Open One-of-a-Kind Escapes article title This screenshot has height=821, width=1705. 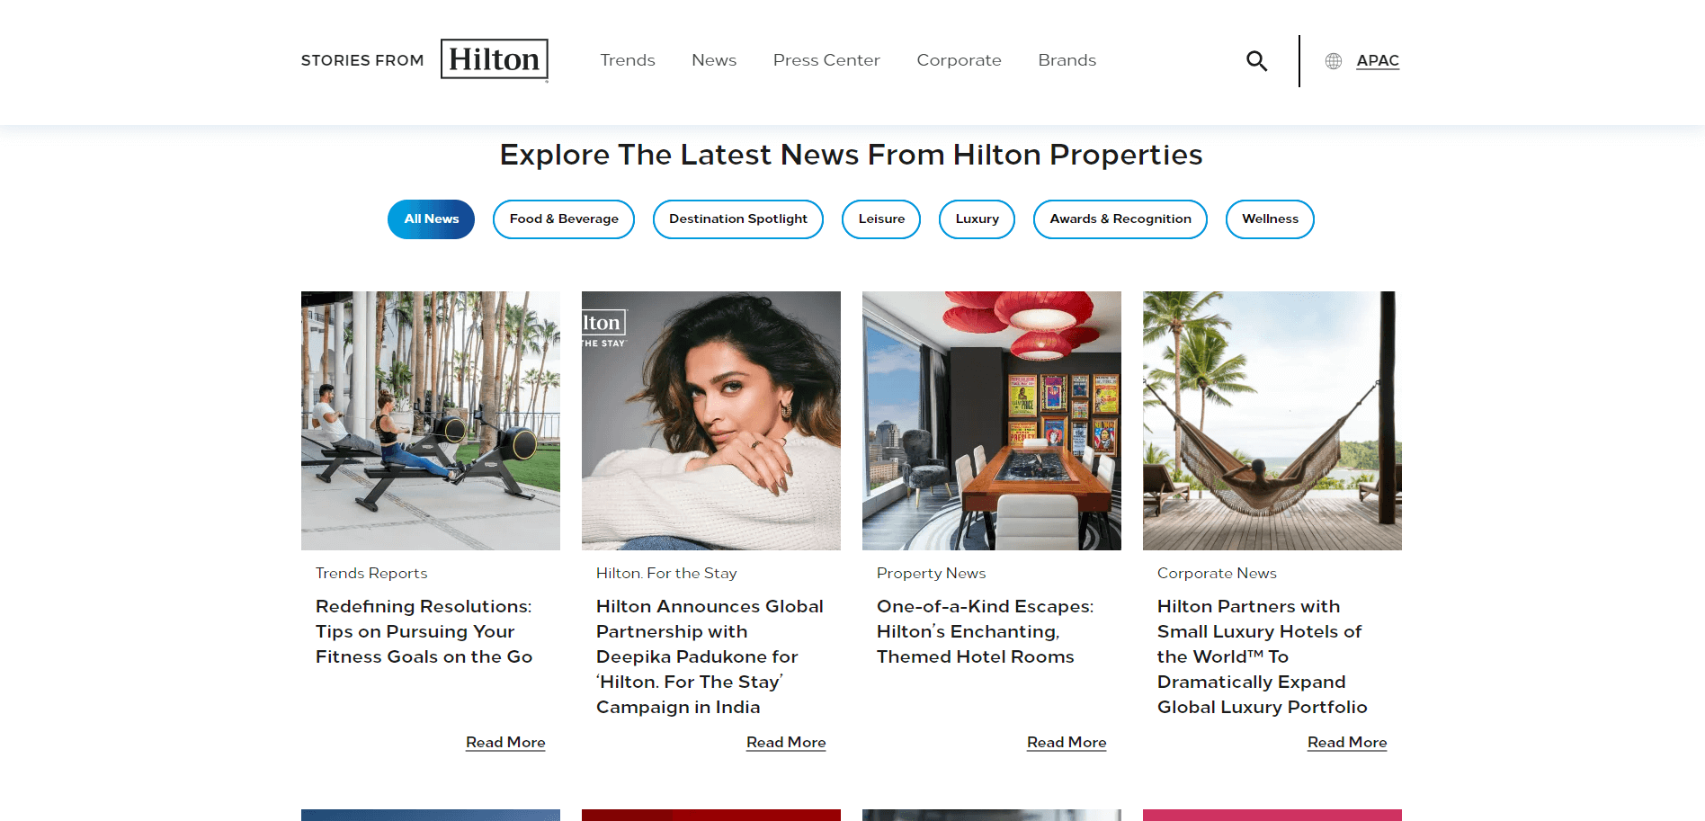pyautogui.click(x=985, y=632)
